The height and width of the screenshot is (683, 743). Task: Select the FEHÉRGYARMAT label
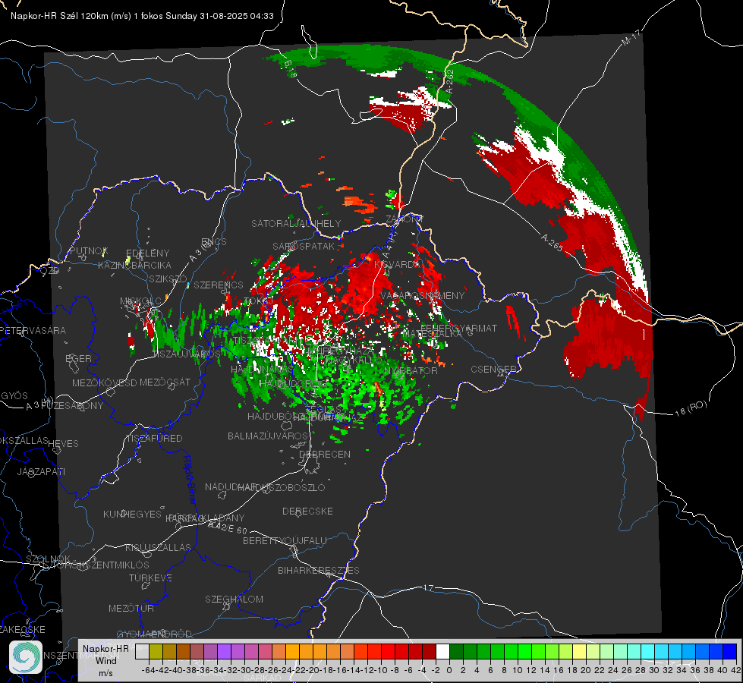tap(458, 328)
